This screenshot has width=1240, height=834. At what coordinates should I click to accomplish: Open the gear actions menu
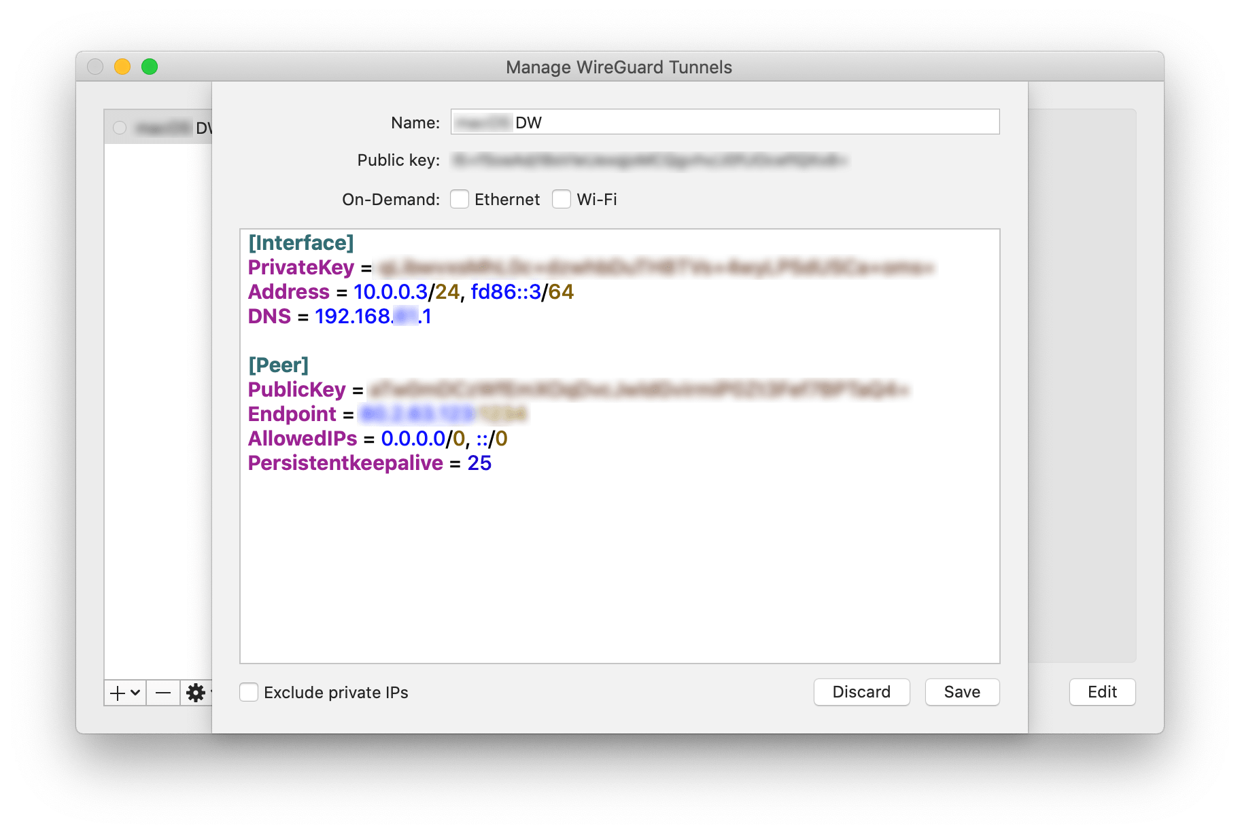(196, 693)
